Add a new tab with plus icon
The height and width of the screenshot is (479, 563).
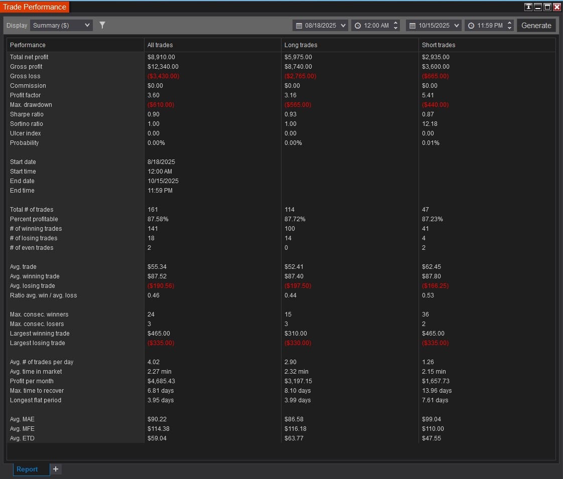point(56,469)
